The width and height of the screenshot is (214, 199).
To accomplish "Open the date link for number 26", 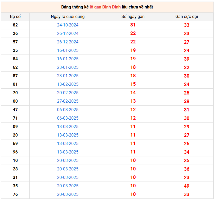I will coord(68,33).
